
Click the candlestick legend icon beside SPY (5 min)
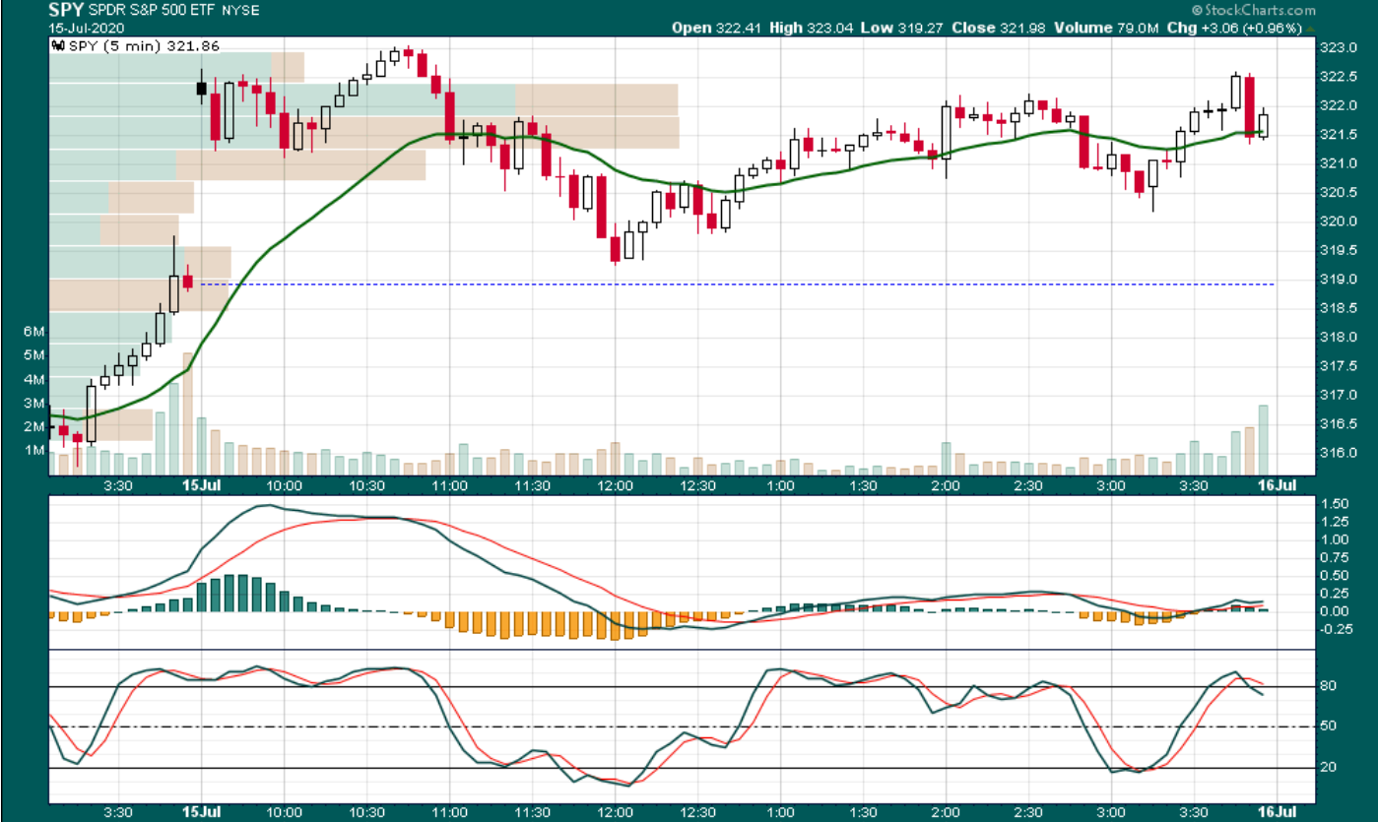tap(58, 45)
